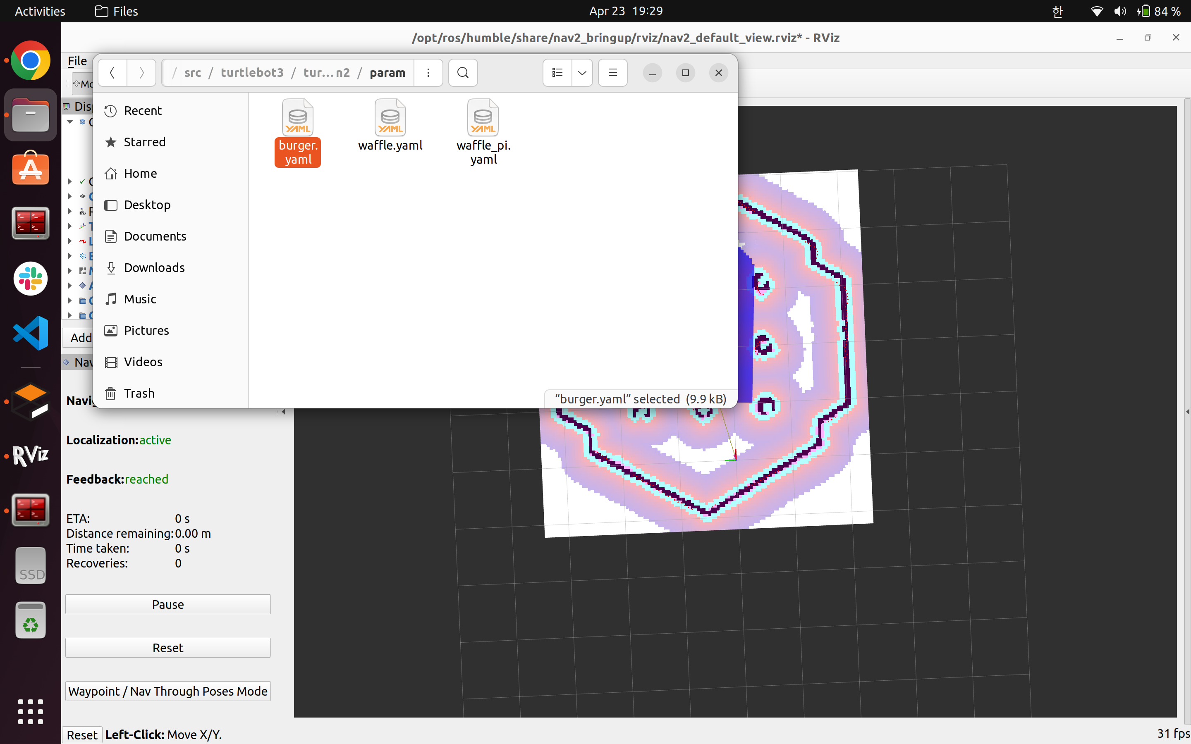Open RViz File menu
The width and height of the screenshot is (1191, 744).
point(77,61)
